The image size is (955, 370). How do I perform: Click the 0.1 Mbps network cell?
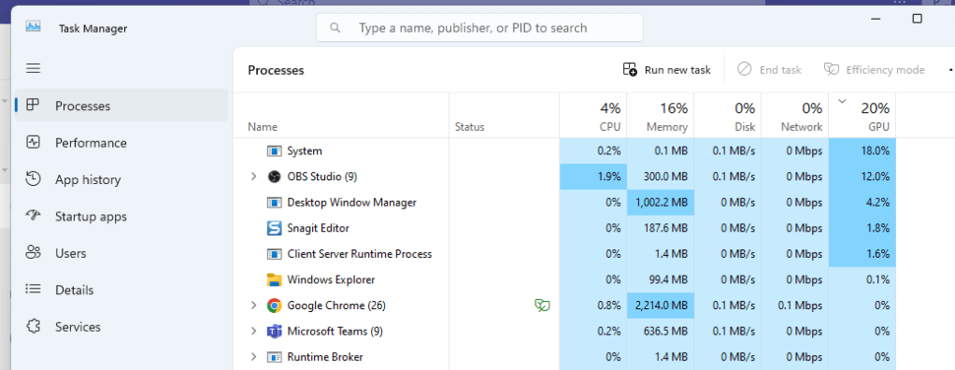795,306
